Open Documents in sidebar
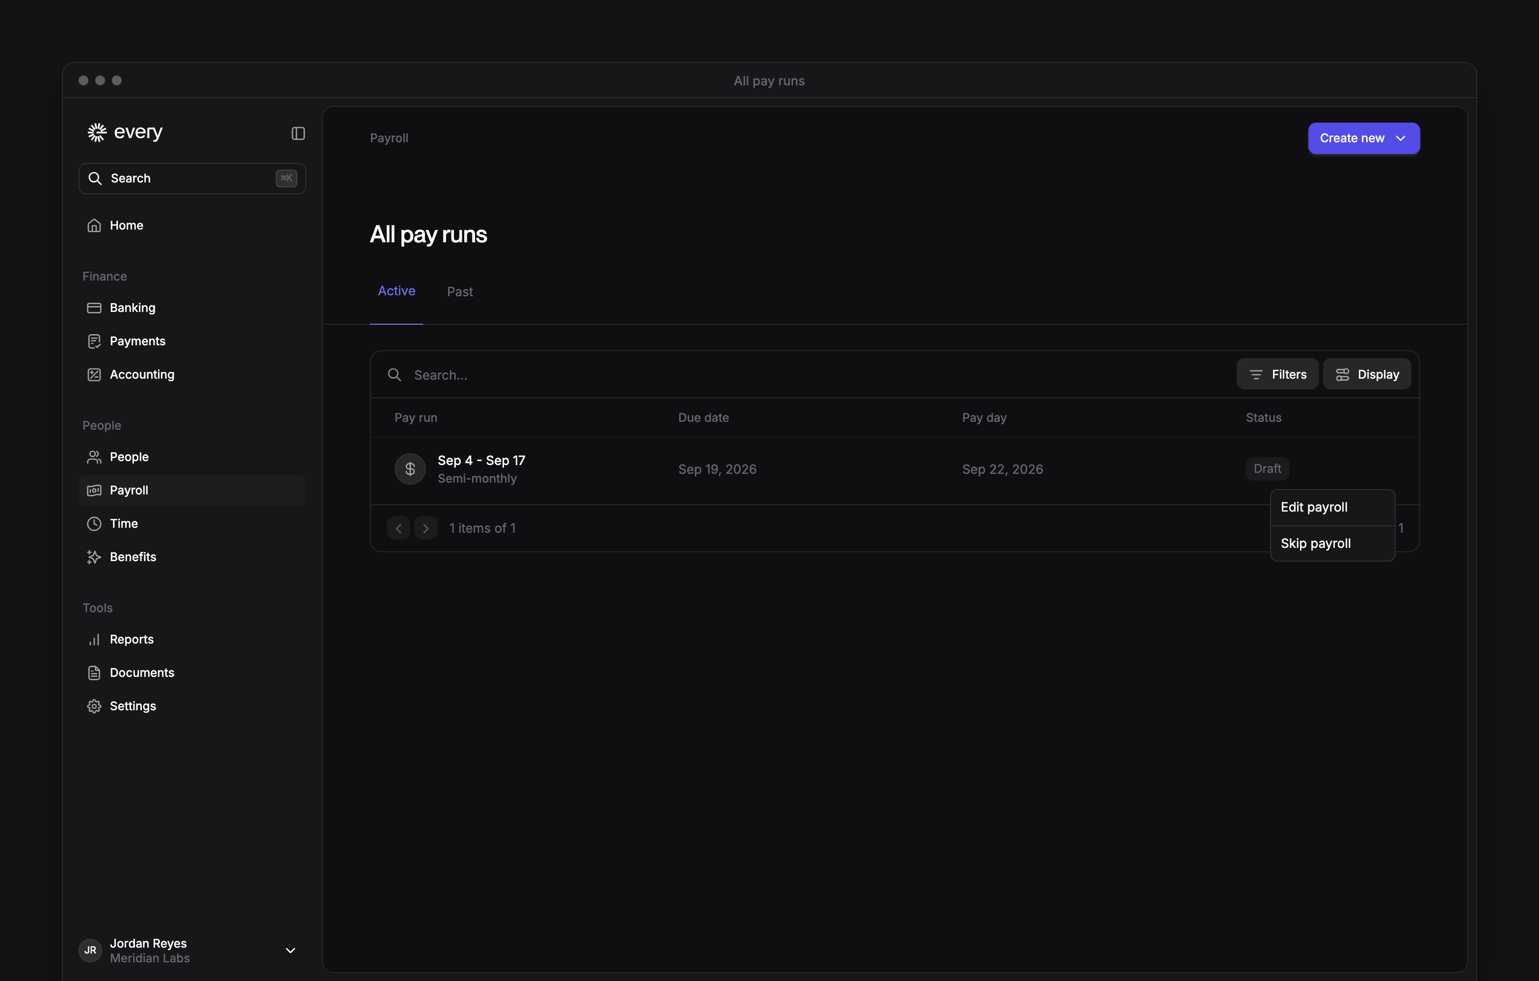Viewport: 1539px width, 981px height. tap(192, 672)
